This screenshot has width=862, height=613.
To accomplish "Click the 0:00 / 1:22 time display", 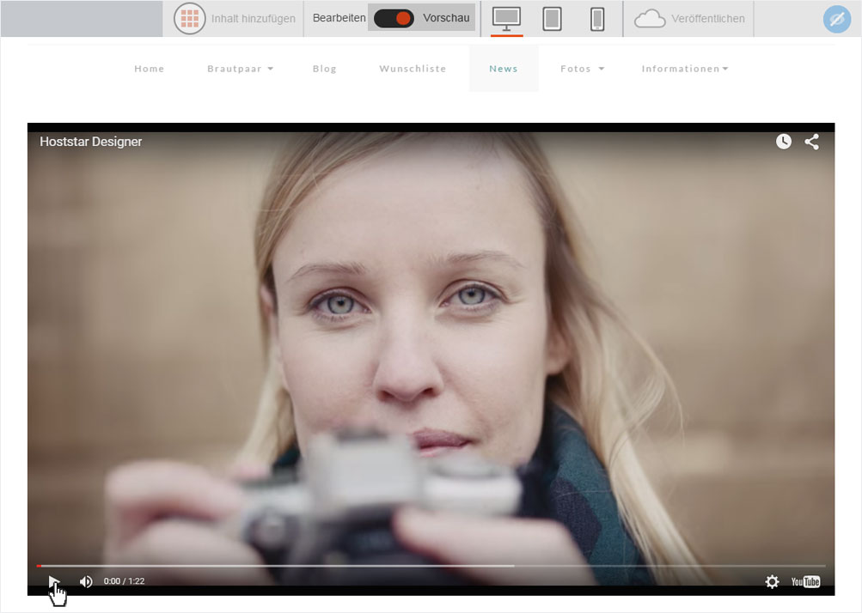I will [125, 581].
